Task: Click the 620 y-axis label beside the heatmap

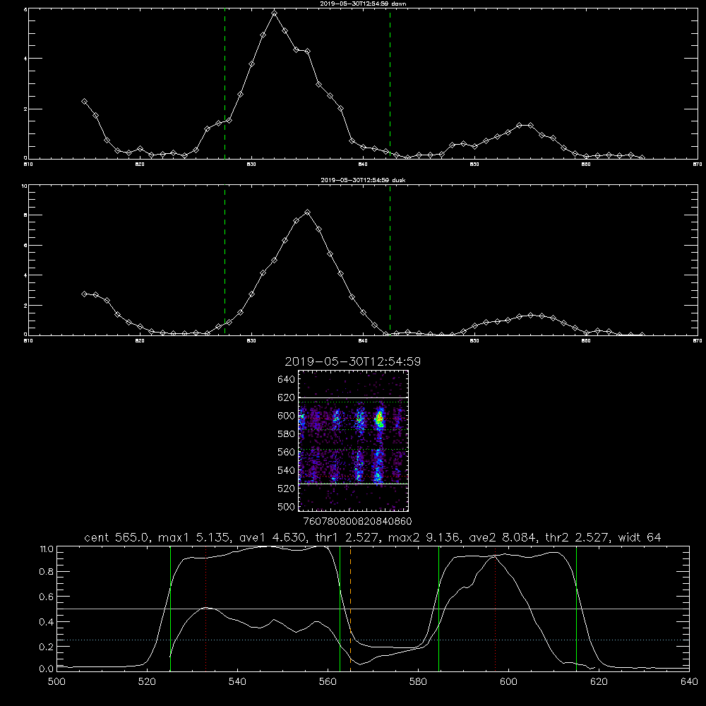Action: tap(287, 397)
